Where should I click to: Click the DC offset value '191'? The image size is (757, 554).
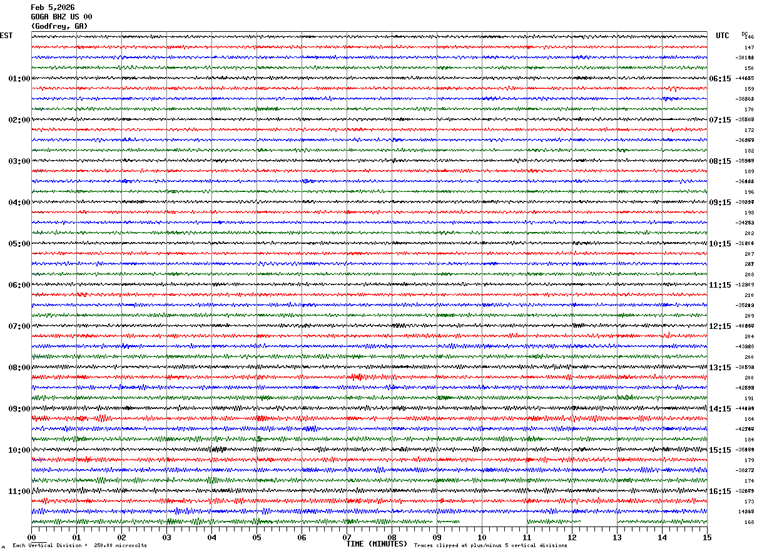749,398
